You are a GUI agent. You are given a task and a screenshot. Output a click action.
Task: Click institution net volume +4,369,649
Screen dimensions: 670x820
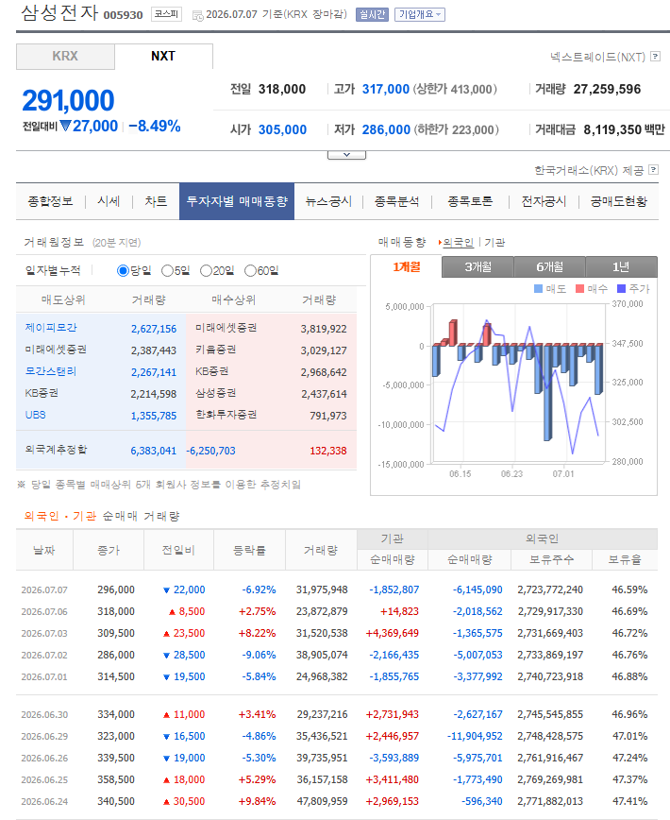[x=393, y=633]
